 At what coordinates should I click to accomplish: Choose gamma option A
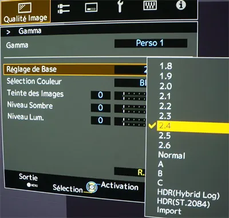click(x=161, y=164)
